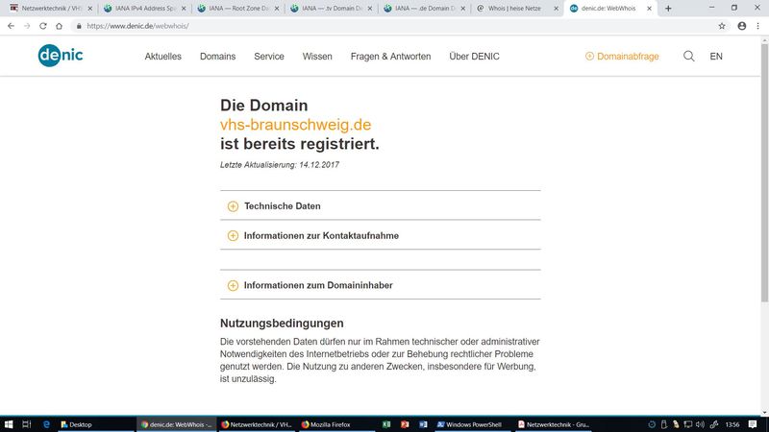Open the Chrome three-dot menu
The image size is (769, 432).
pos(757,26)
